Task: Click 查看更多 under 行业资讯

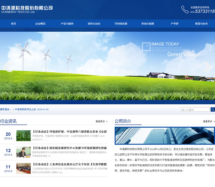Action: (101, 122)
